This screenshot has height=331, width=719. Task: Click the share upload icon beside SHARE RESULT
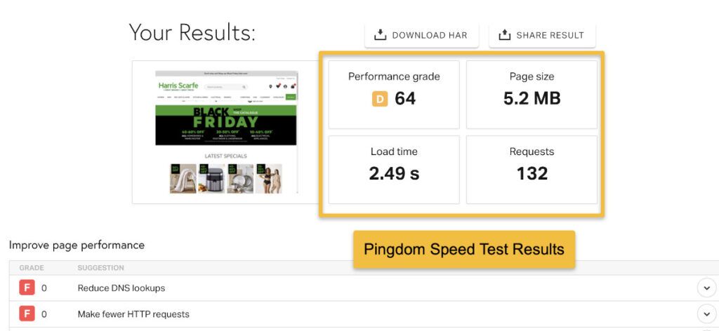click(x=504, y=35)
